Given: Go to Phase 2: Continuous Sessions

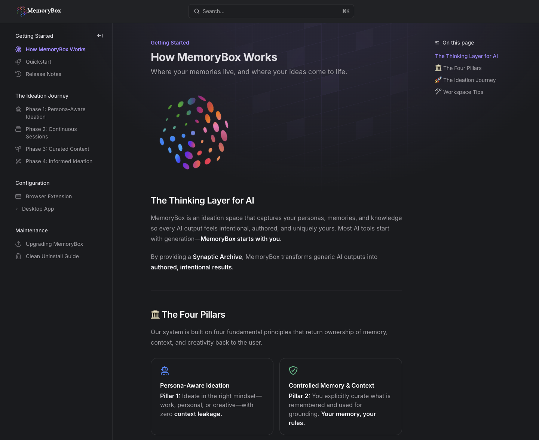Looking at the screenshot, I should click(x=51, y=133).
